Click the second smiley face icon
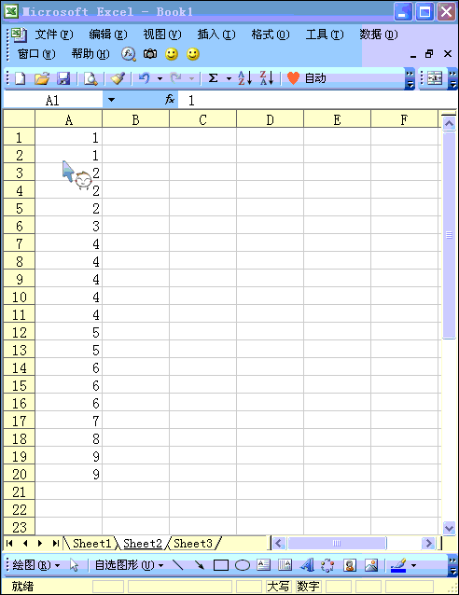The height and width of the screenshot is (595, 459). pyautogui.click(x=193, y=54)
